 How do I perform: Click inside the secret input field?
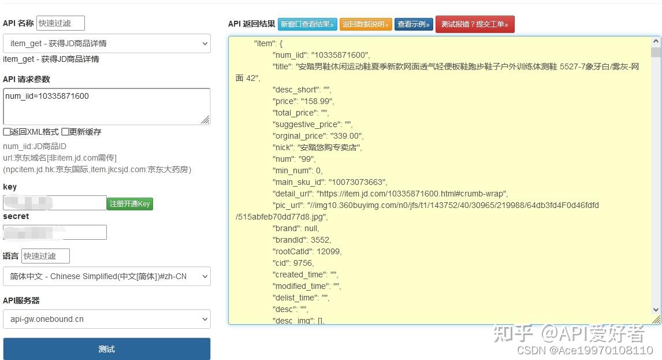pos(55,232)
